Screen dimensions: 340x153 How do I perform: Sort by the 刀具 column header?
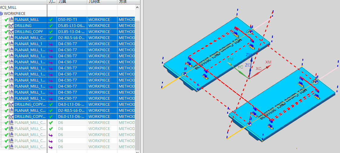click(x=72, y=2)
